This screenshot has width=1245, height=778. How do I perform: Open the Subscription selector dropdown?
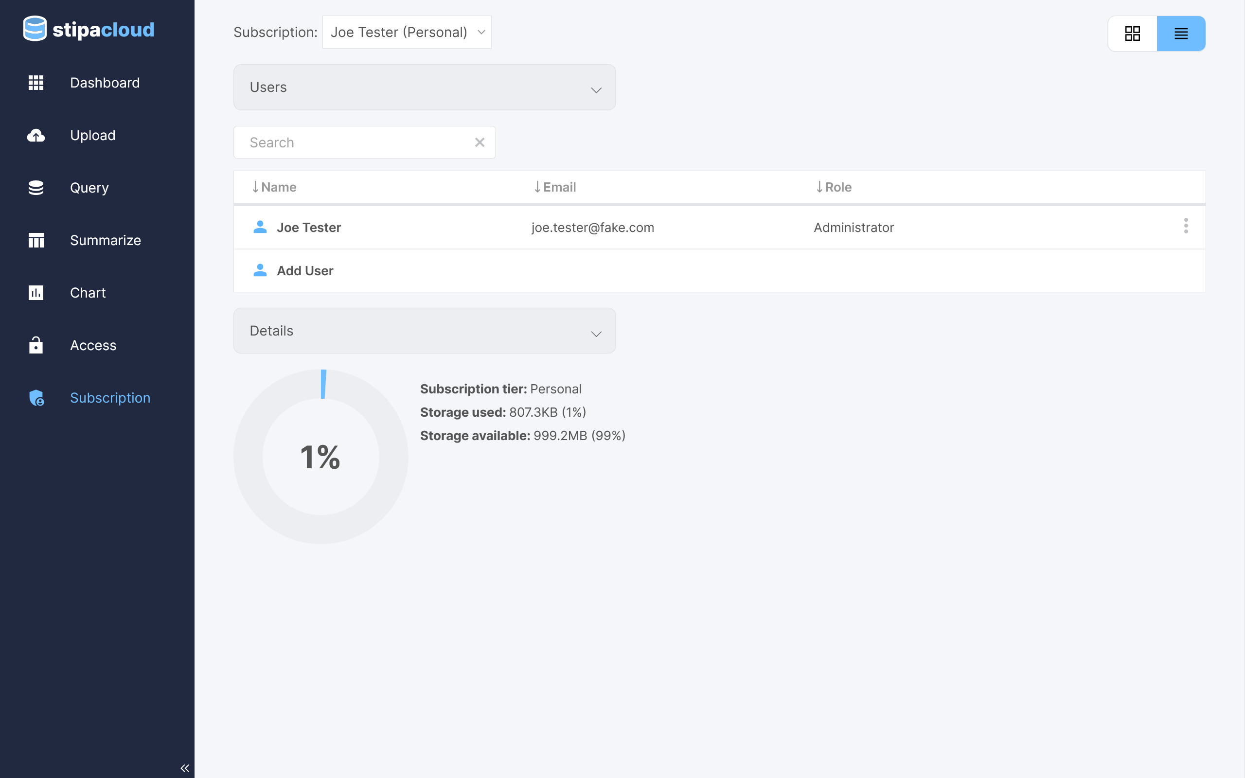pos(407,33)
